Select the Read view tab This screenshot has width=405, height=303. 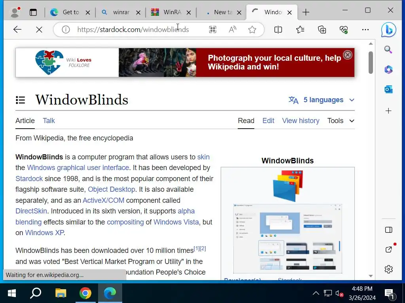(x=246, y=121)
